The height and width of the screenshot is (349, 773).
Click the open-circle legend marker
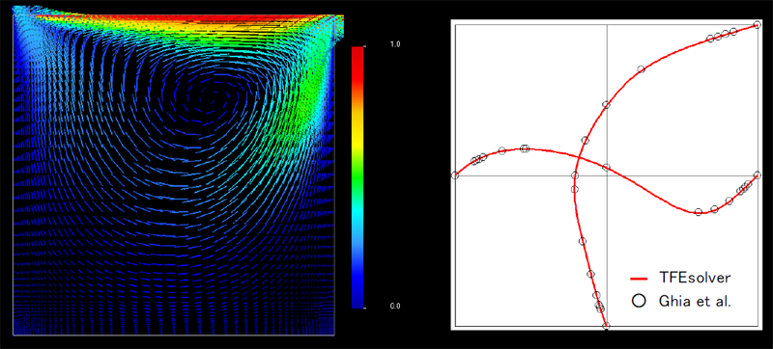640,301
